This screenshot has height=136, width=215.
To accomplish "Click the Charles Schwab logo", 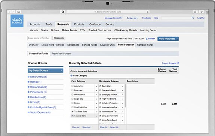I will click(17, 21).
